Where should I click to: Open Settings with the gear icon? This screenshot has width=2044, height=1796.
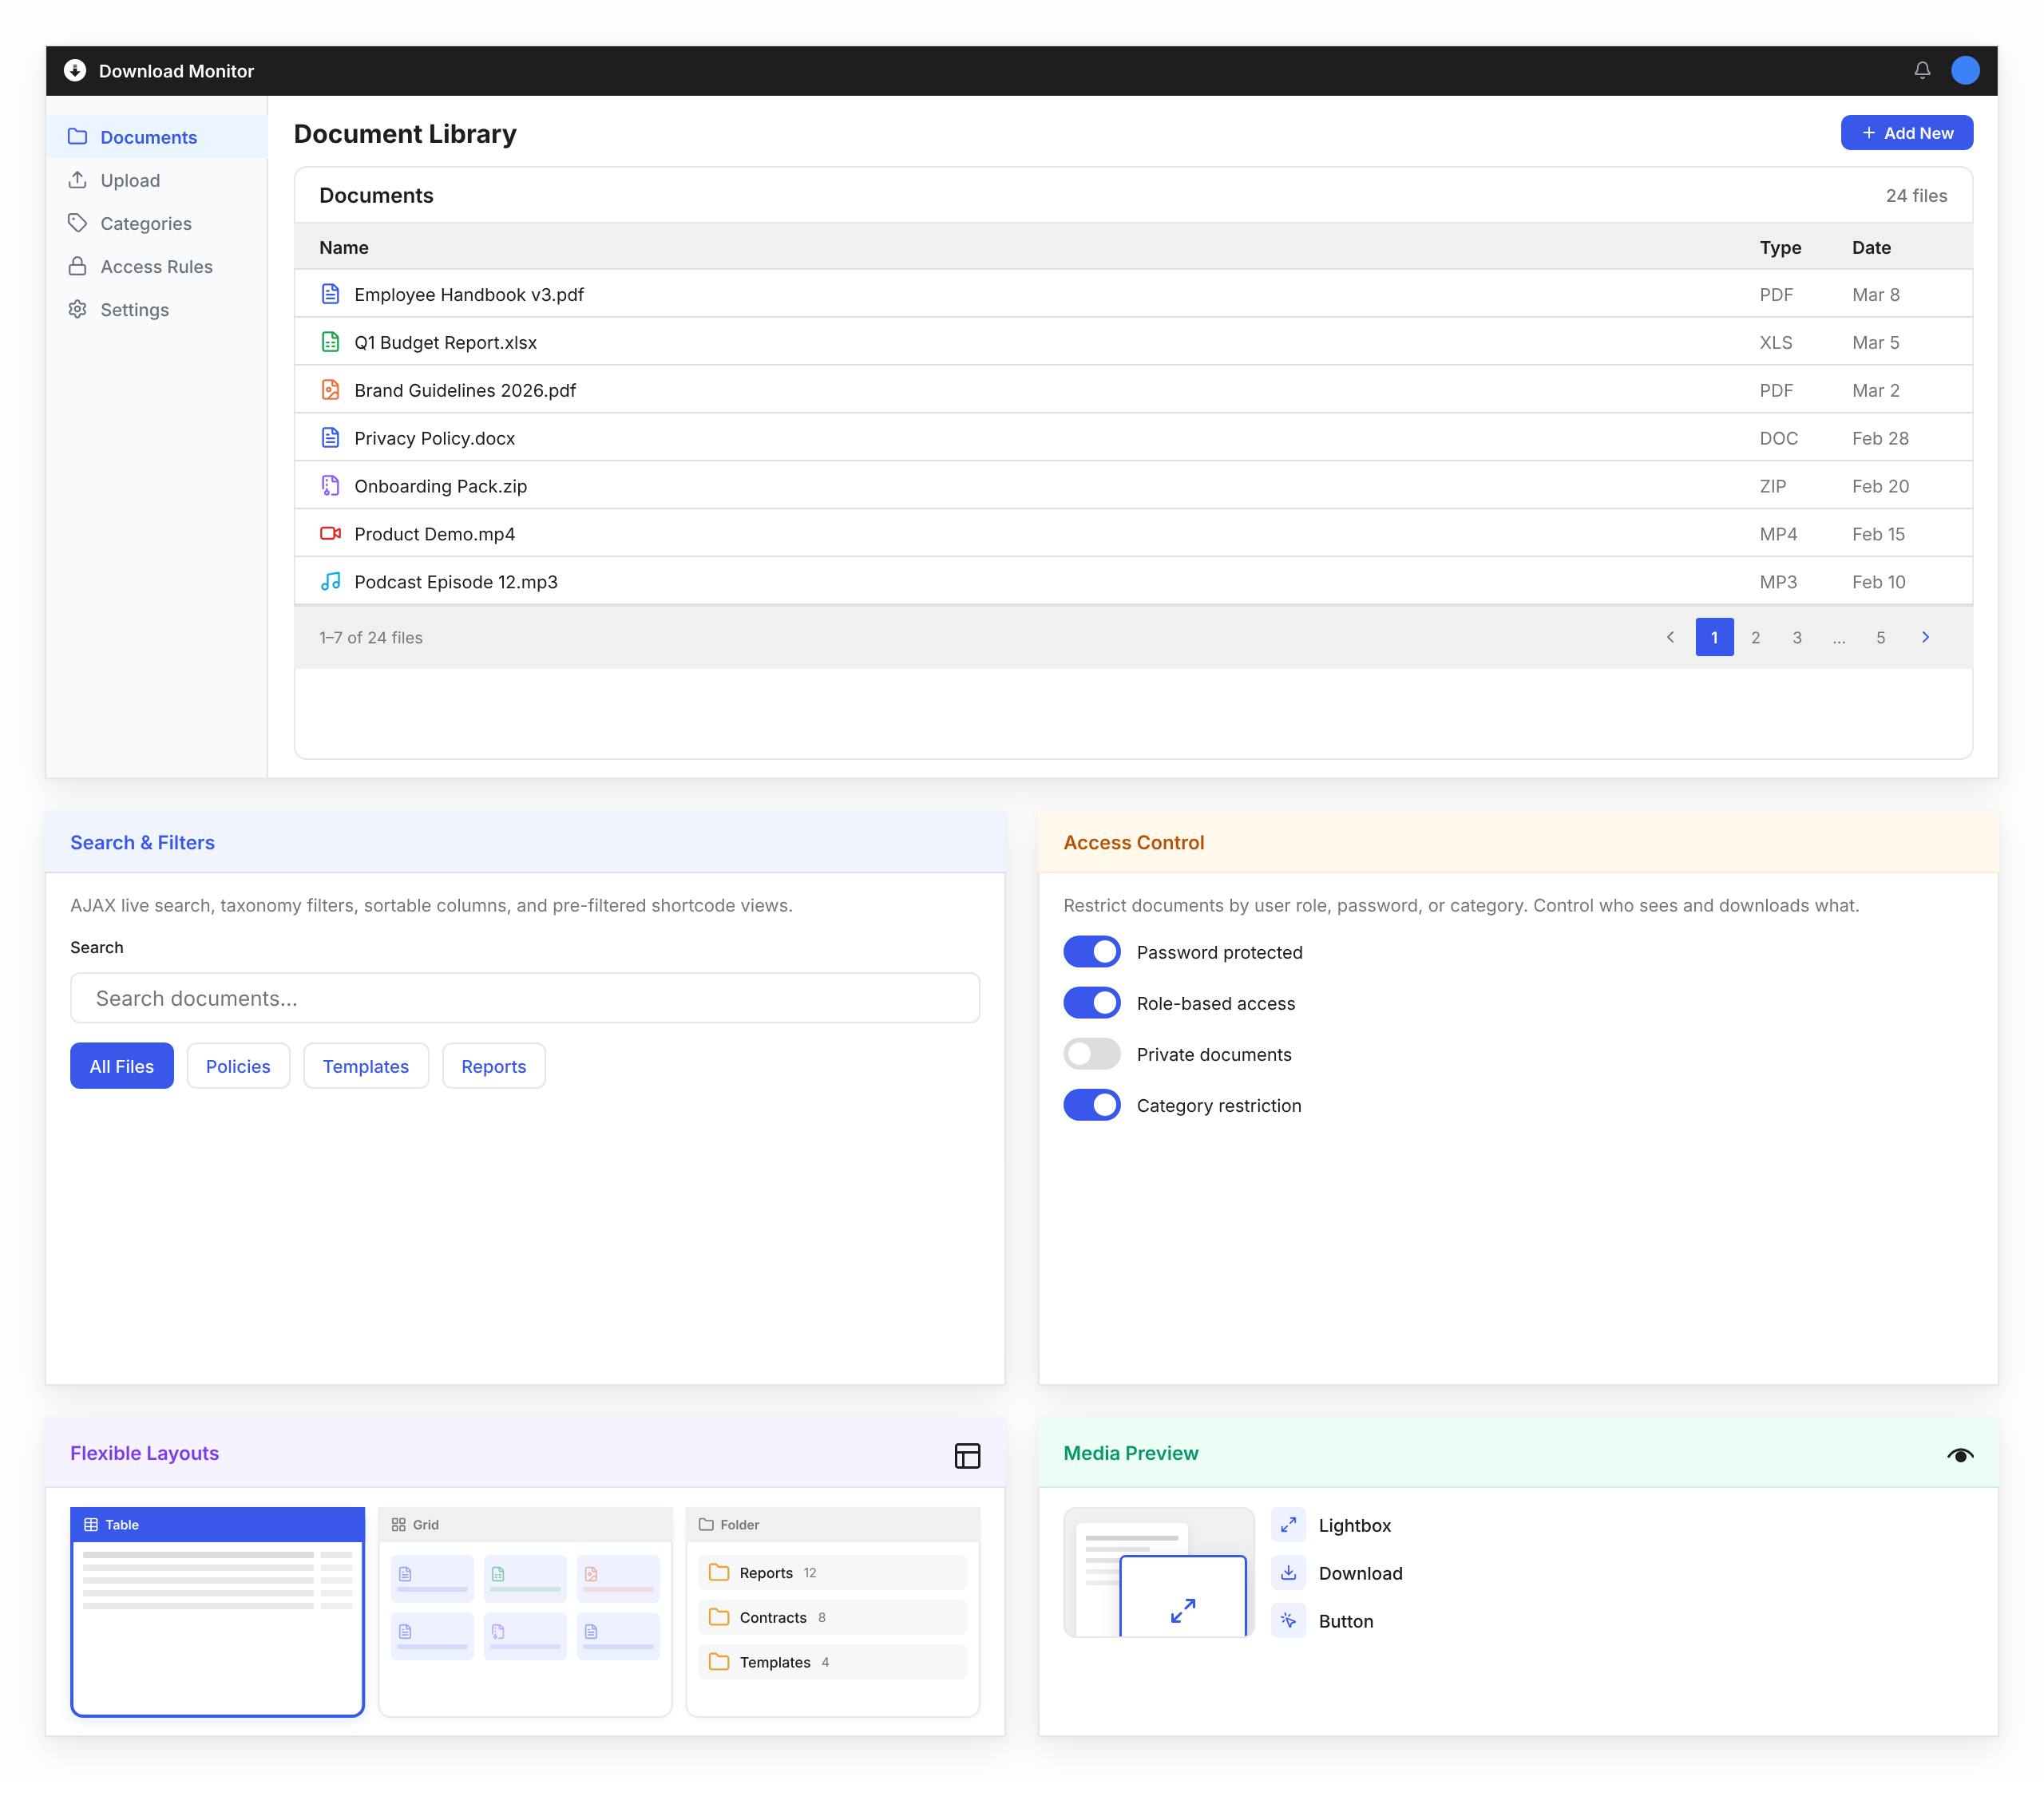tap(78, 309)
